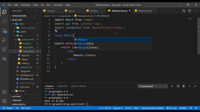The image size is (200, 112).
Task: Close the terminal panel
Action: pyautogui.click(x=195, y=86)
